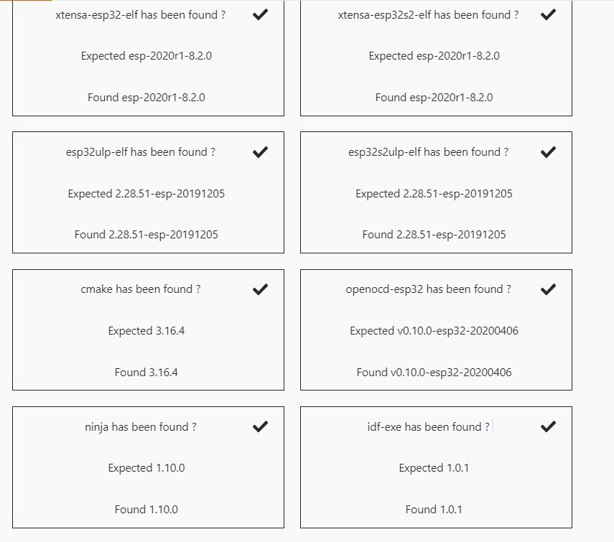Click the "idf-exe has been found ?" text
The image size is (614, 542).
(429, 427)
